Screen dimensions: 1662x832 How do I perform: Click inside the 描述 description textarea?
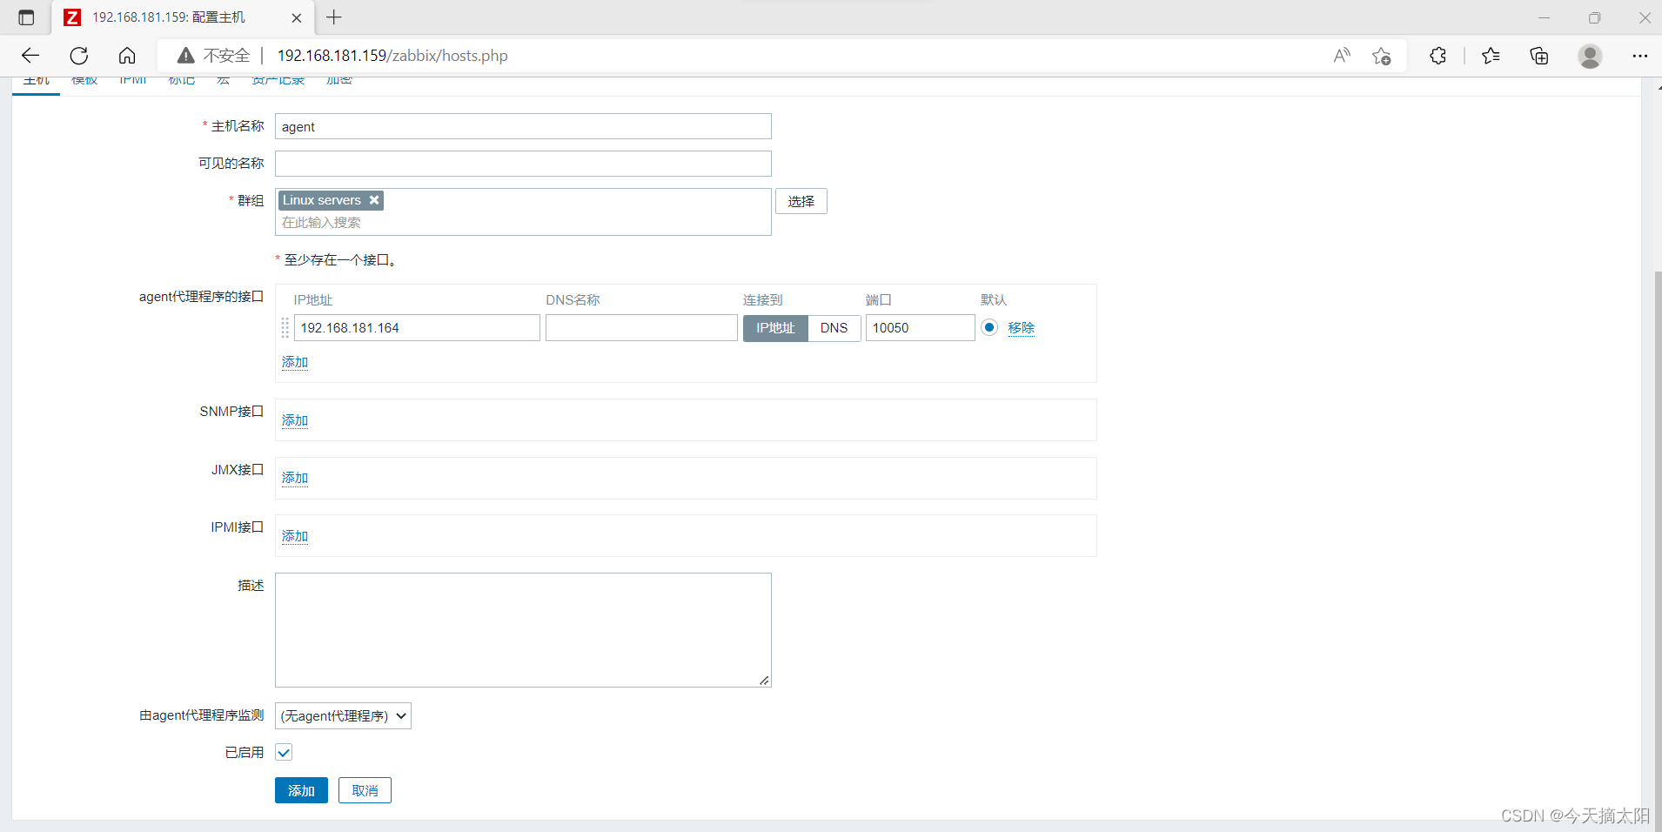523,630
